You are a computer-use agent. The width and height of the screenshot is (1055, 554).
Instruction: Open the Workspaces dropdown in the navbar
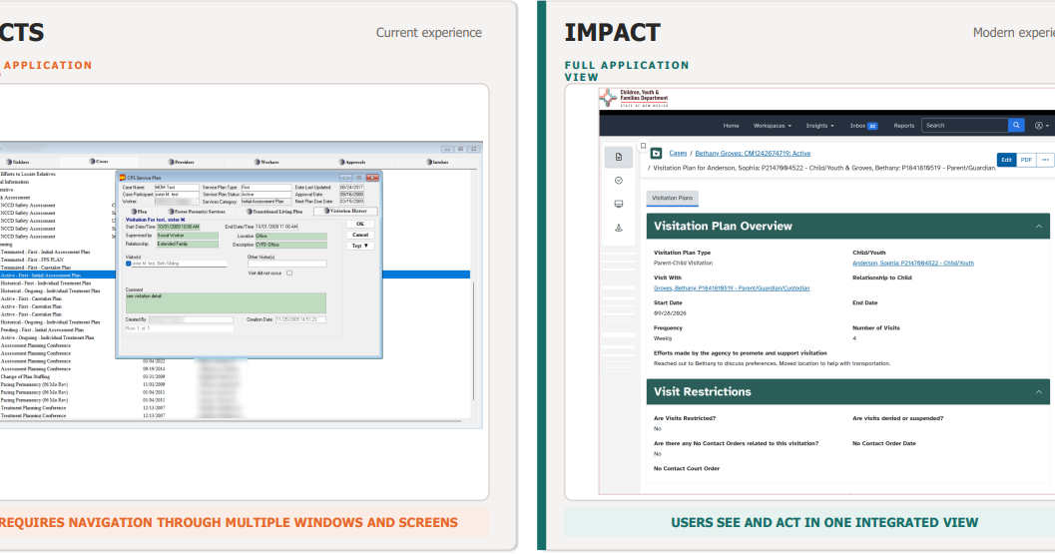(x=772, y=126)
